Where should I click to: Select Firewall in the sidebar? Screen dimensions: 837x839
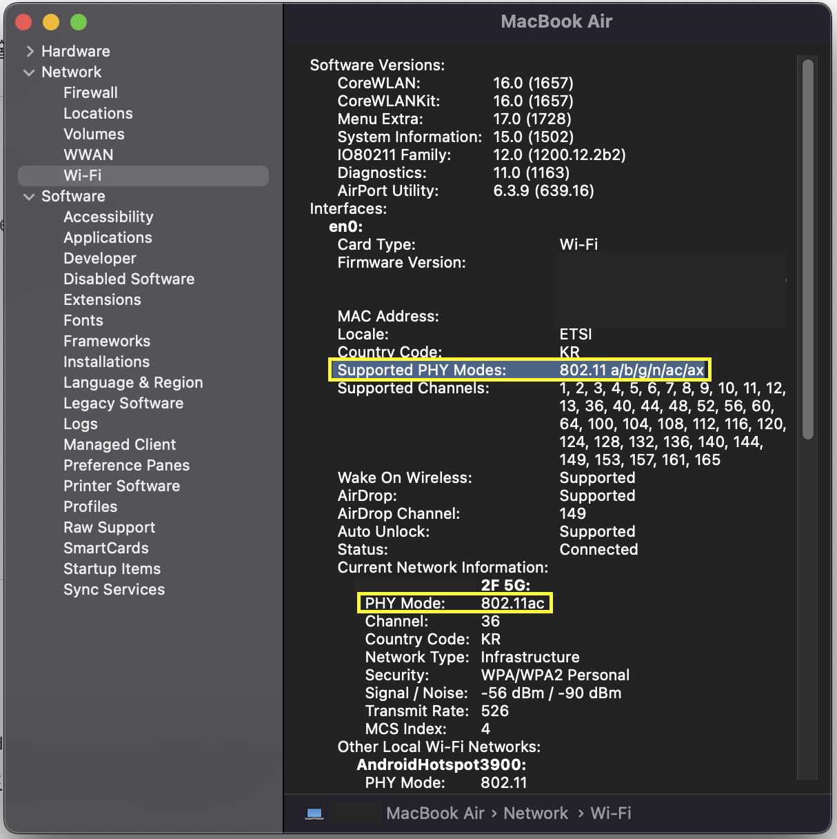point(90,92)
